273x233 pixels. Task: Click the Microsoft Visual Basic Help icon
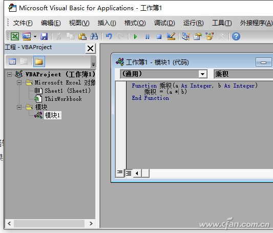point(236,36)
